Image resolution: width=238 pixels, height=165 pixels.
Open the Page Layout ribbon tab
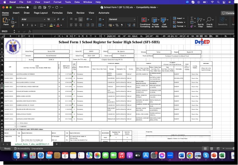(x=41, y=13)
